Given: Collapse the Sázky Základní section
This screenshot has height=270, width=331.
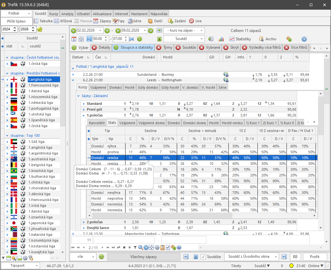Looking at the screenshot, I should coord(78,96).
